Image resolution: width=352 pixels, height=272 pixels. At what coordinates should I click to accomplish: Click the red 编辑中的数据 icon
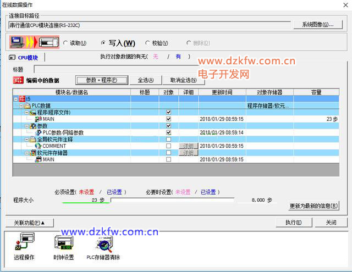pos(18,80)
